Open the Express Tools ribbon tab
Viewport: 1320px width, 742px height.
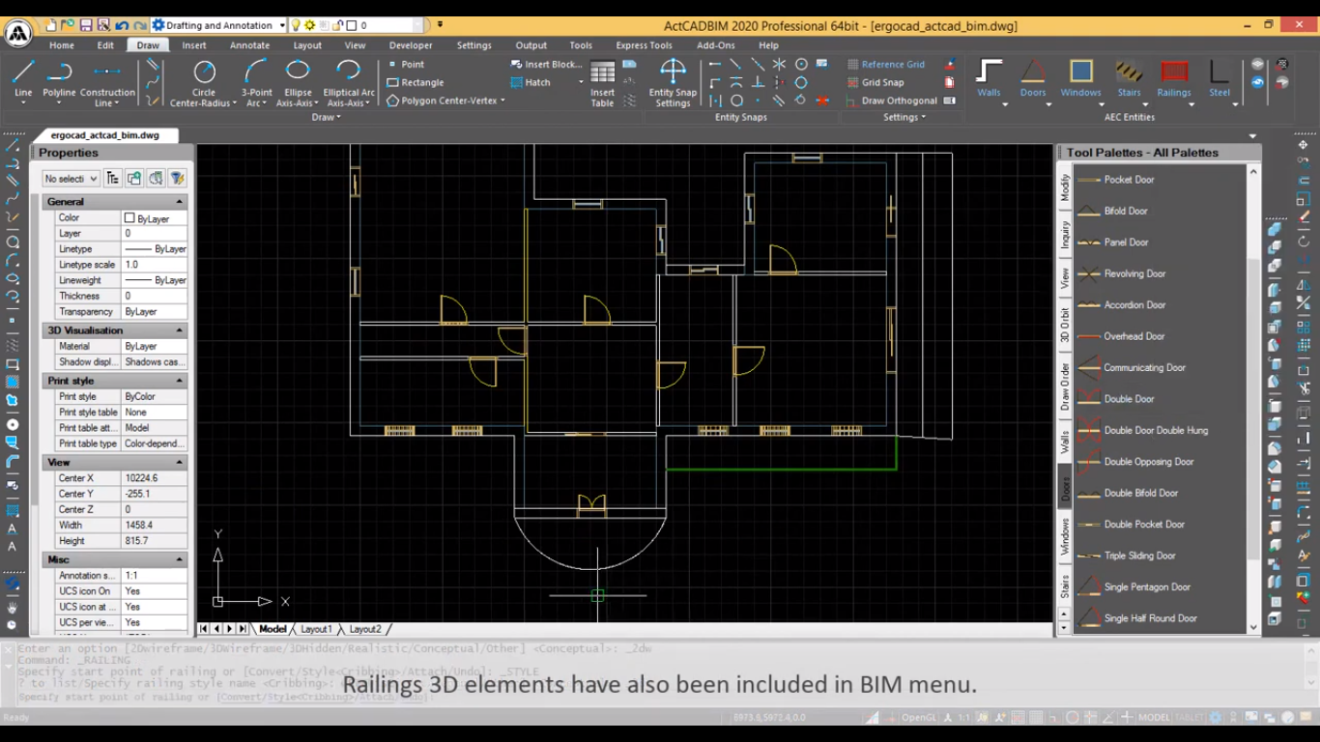point(645,45)
